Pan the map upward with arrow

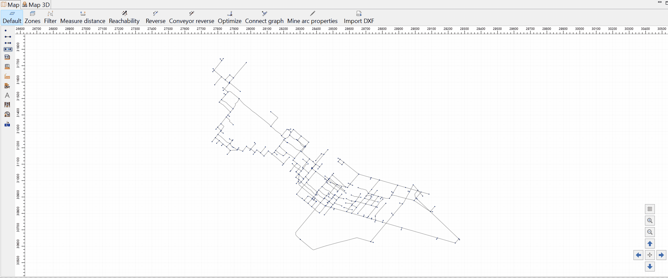coord(650,244)
